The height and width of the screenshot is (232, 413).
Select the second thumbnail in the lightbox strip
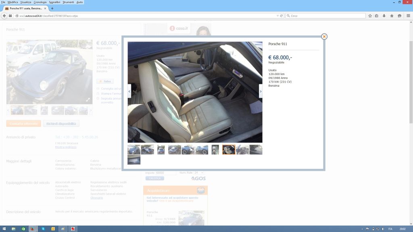point(148,150)
